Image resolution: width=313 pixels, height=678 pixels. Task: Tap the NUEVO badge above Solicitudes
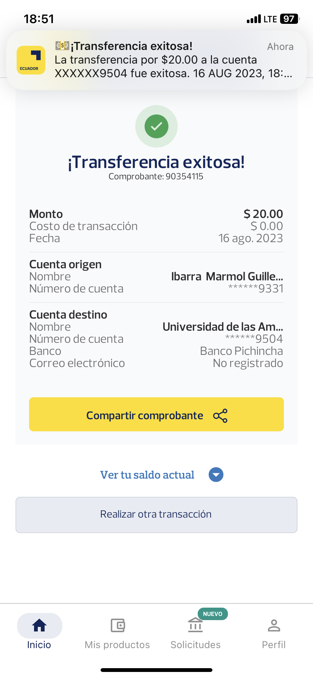coord(212,614)
